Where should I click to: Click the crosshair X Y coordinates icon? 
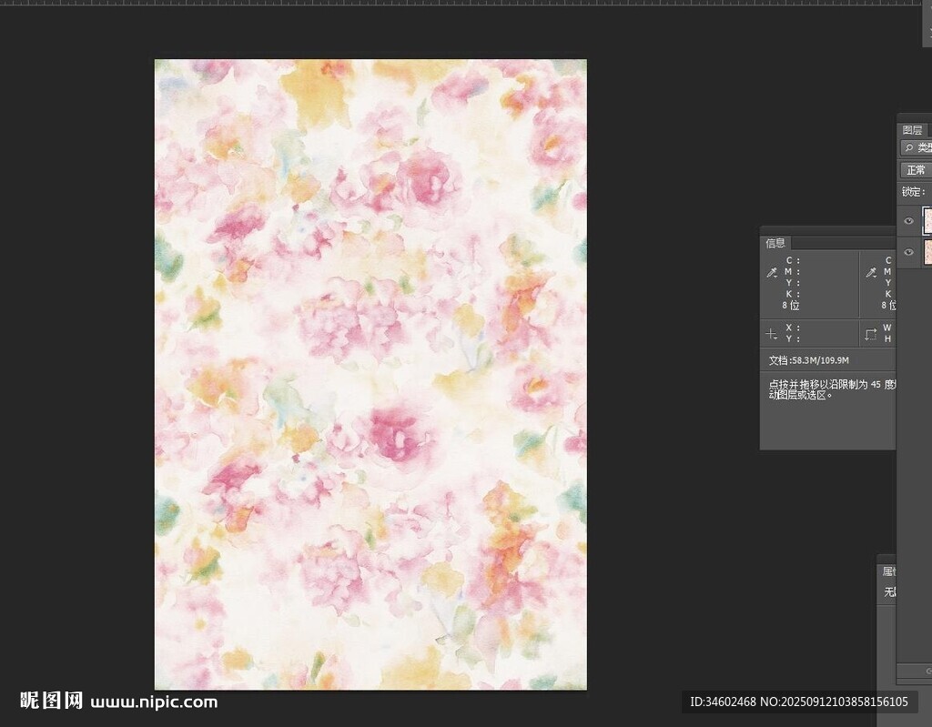coord(772,334)
